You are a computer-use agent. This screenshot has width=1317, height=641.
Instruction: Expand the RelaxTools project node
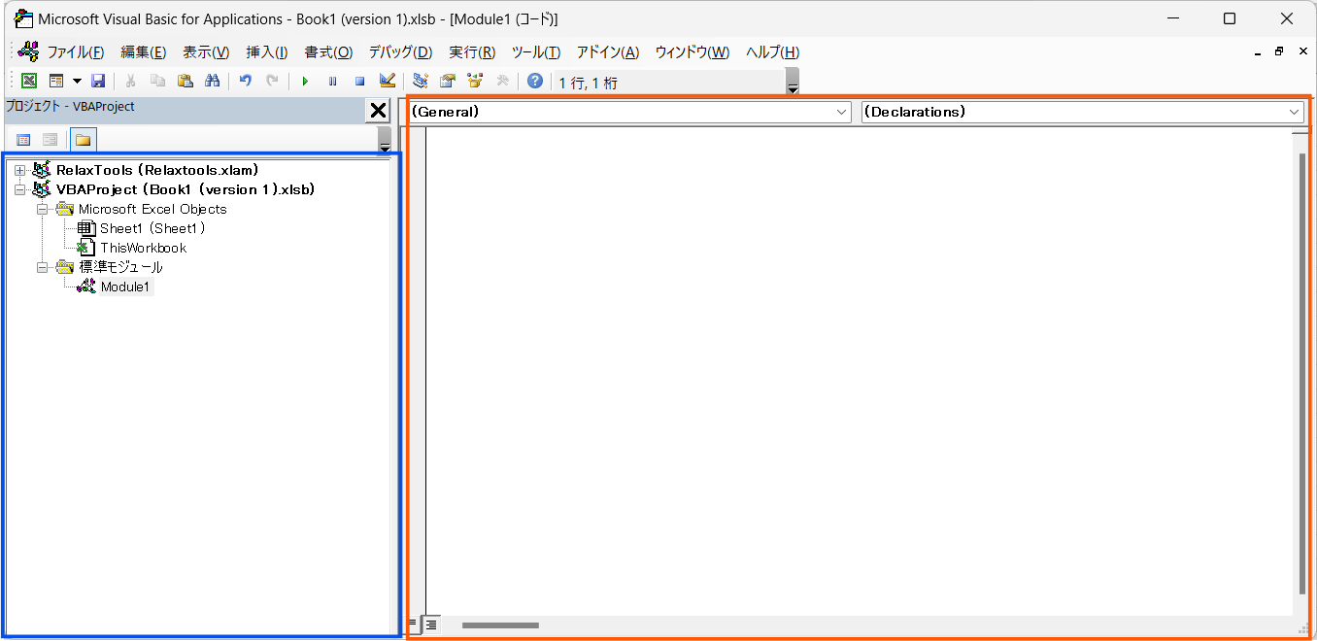click(x=19, y=171)
